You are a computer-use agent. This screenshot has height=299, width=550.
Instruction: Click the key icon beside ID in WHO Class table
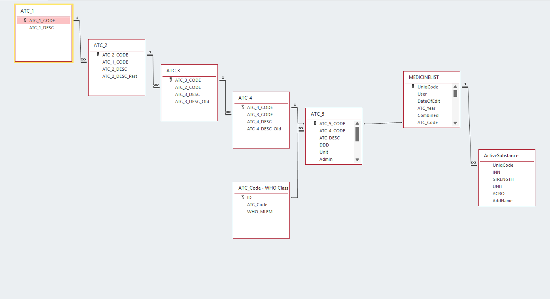click(x=242, y=197)
